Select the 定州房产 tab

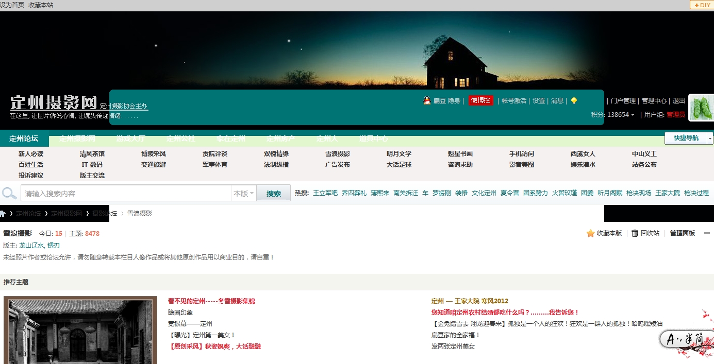(x=281, y=138)
